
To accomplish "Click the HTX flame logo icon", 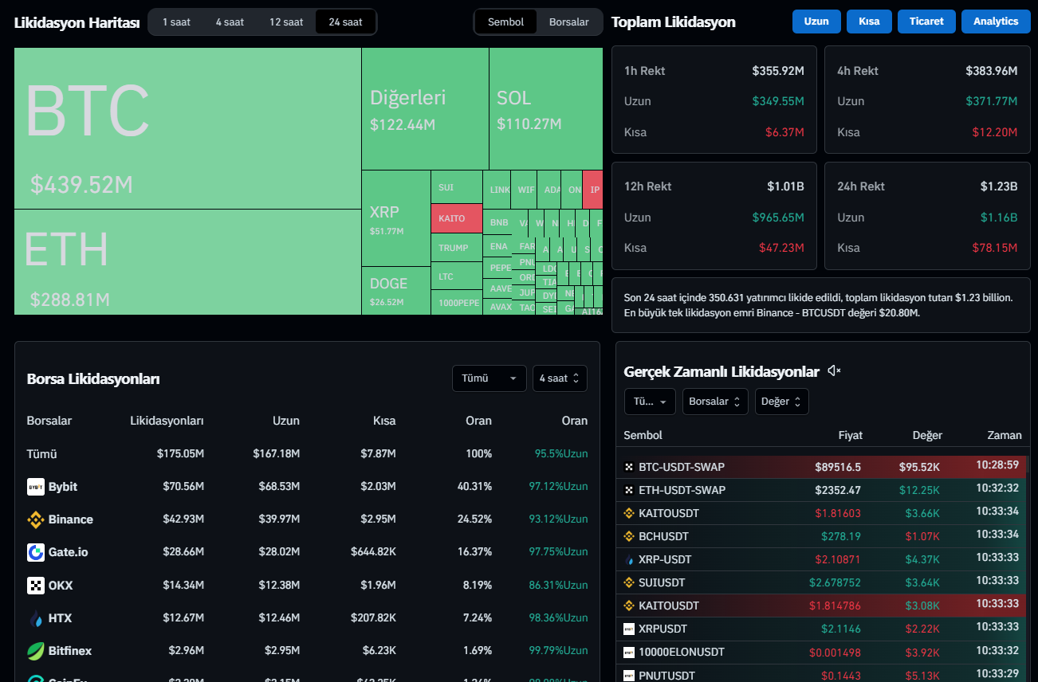I will coord(36,618).
